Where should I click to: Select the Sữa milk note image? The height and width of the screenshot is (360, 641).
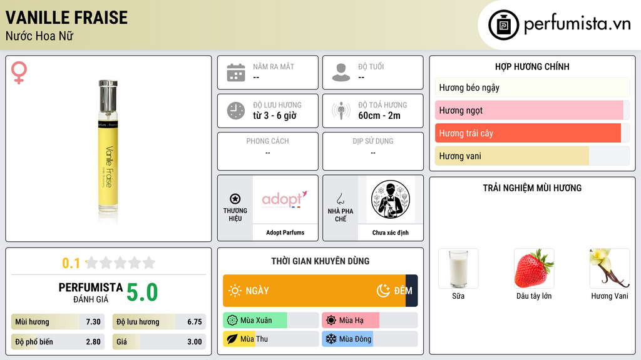coord(458,269)
